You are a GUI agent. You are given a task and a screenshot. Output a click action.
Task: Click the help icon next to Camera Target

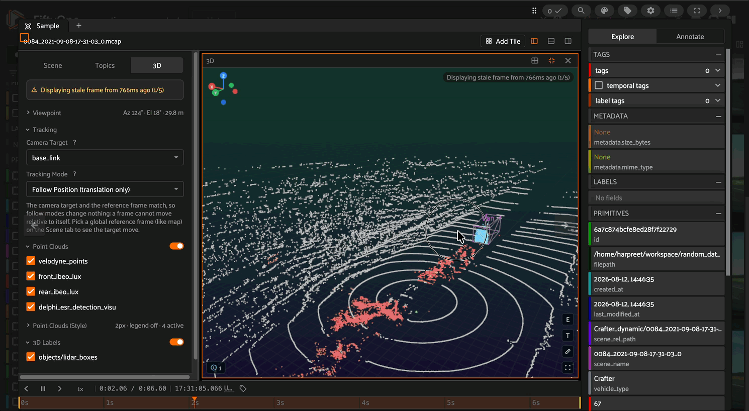[x=74, y=143]
